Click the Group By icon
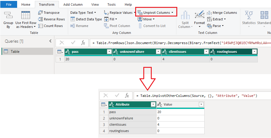 pyautogui.click(x=8, y=15)
